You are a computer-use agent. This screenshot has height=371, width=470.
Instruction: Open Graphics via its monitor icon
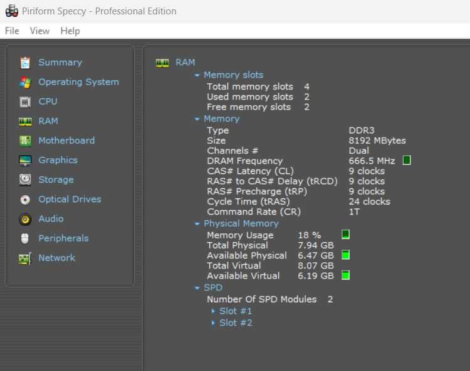(25, 160)
